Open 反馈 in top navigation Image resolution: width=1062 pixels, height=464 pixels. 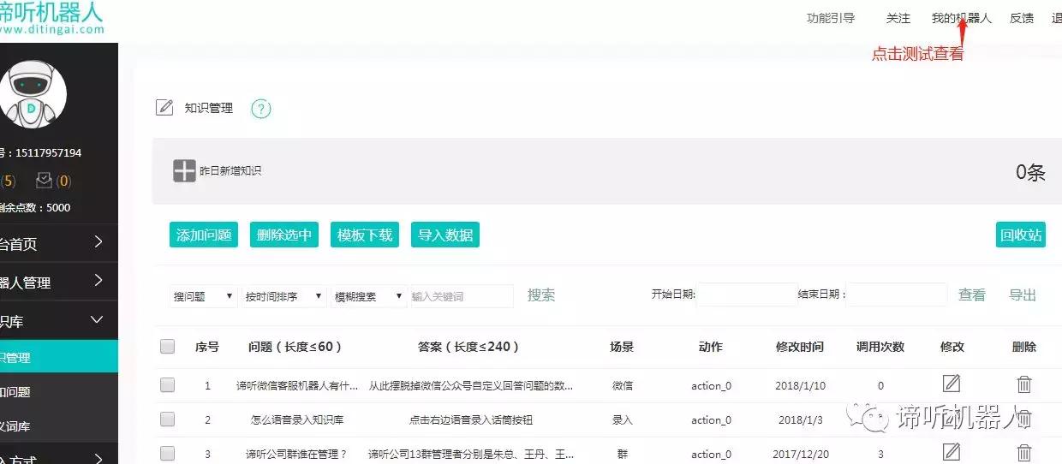1022,18
